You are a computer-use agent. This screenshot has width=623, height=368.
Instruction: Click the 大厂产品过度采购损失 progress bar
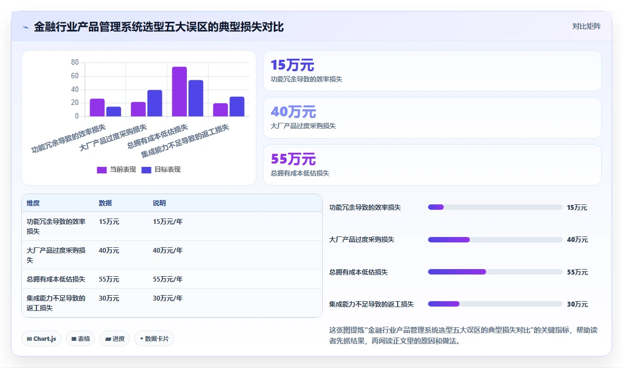[495, 240]
